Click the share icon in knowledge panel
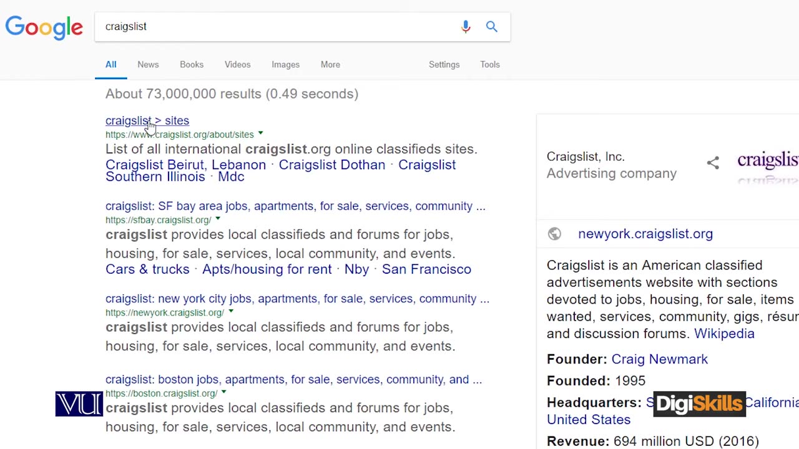This screenshot has width=799, height=449. [713, 163]
